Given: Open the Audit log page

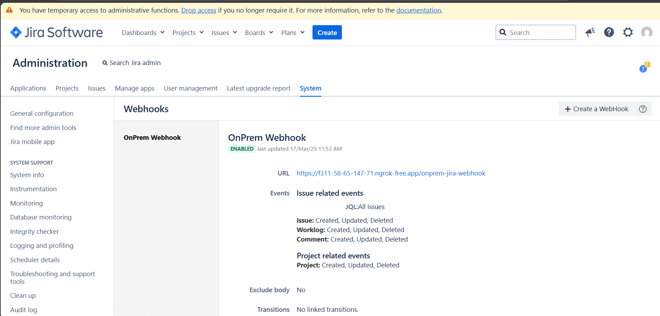Looking at the screenshot, I should 23,310.
